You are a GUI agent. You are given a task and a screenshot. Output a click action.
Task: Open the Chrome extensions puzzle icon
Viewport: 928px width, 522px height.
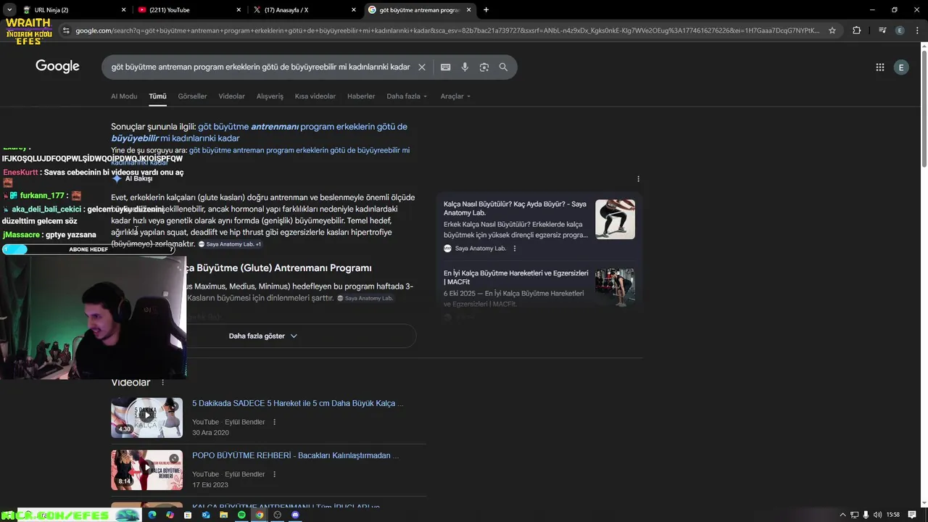(x=857, y=30)
